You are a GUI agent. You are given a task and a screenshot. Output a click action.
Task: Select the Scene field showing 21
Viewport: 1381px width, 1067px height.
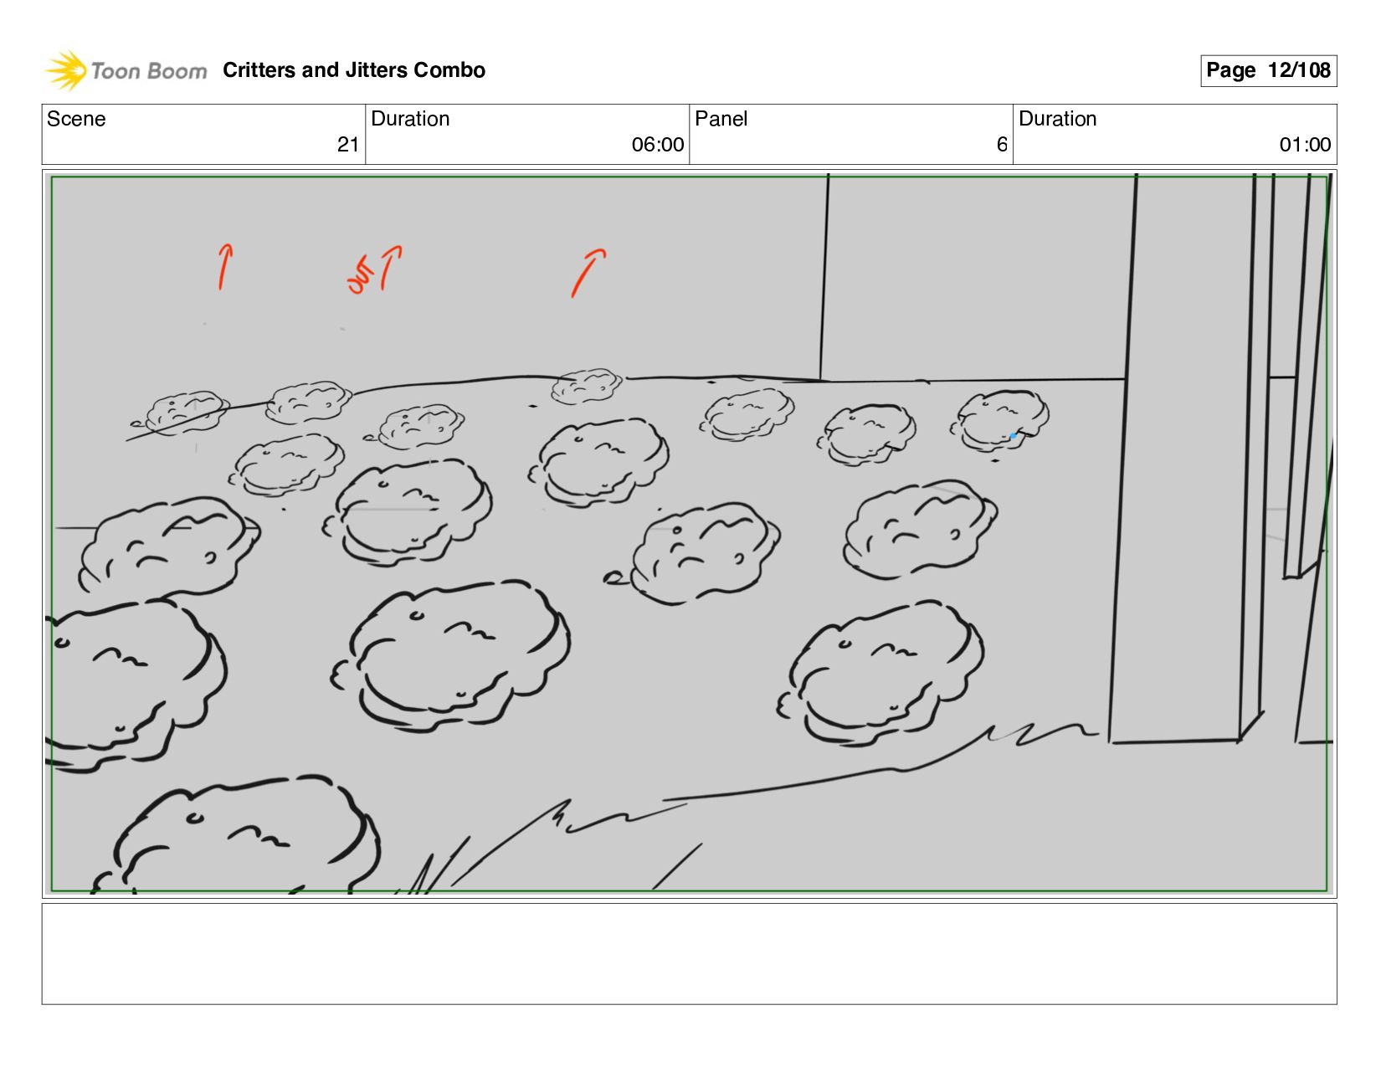(203, 134)
